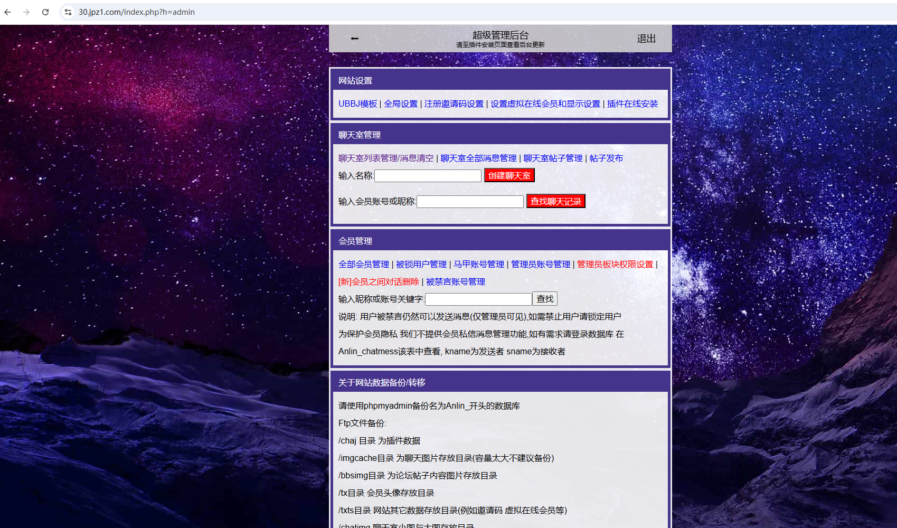897x528 pixels.
Task: Click the 请使用phpmyadmin备份 line
Action: [x=429, y=406]
